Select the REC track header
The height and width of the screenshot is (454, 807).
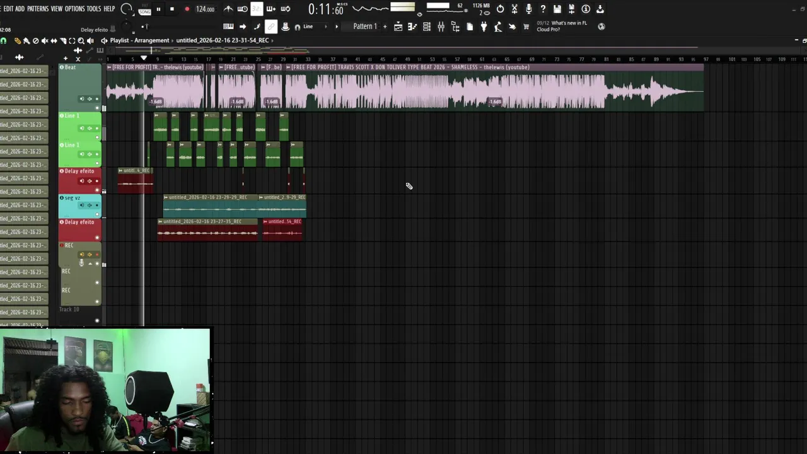coord(80,254)
